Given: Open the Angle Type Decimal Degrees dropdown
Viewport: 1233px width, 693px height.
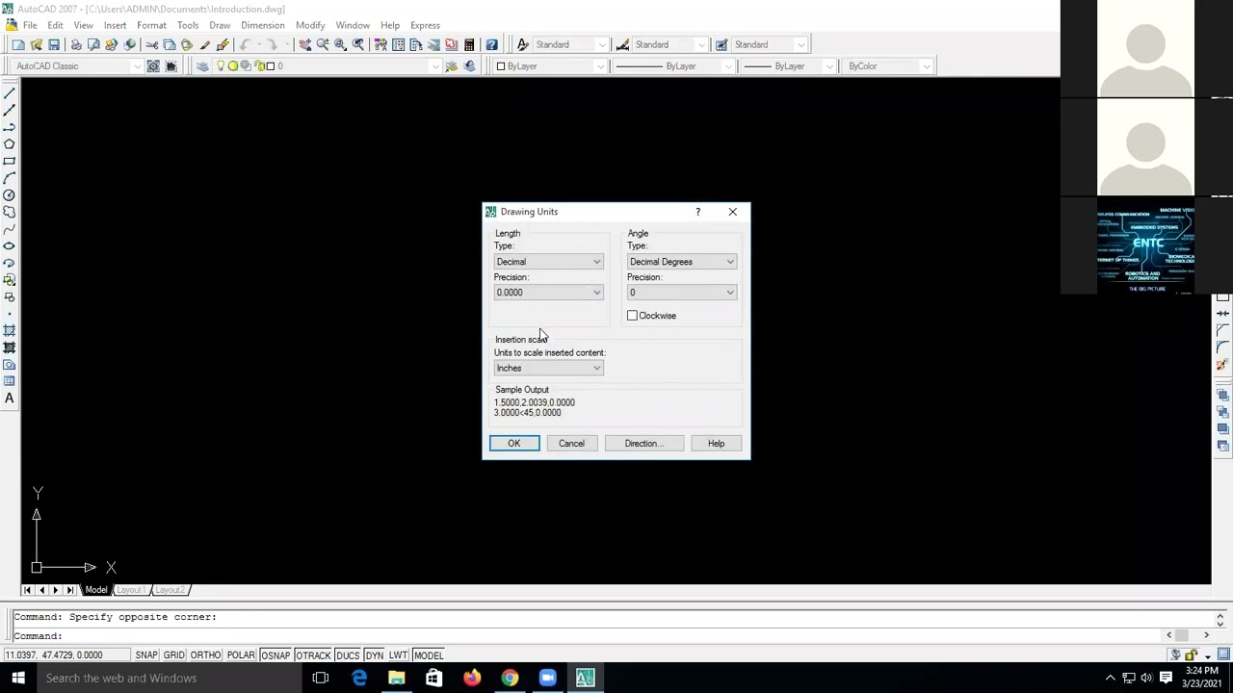Looking at the screenshot, I should click(682, 262).
